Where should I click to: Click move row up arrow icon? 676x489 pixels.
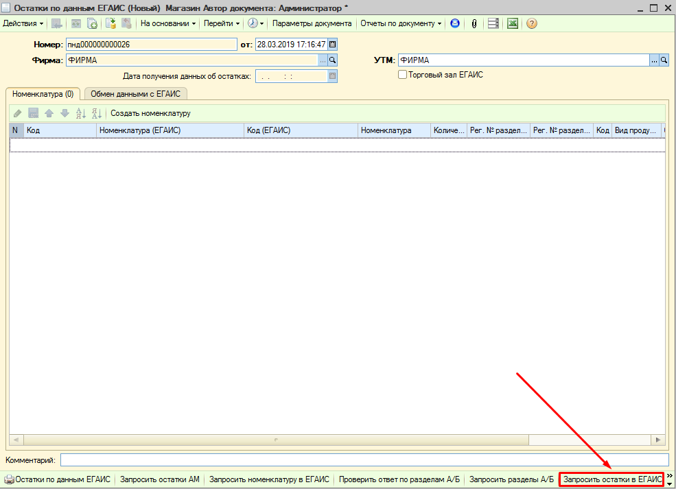49,113
